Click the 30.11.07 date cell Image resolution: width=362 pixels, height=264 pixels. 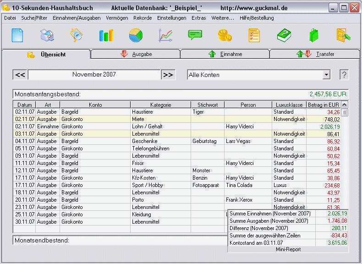tap(24, 222)
